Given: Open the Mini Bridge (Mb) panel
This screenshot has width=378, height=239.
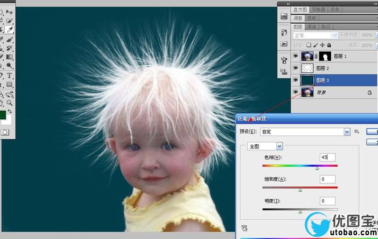Looking at the screenshot, I should click(x=284, y=16).
